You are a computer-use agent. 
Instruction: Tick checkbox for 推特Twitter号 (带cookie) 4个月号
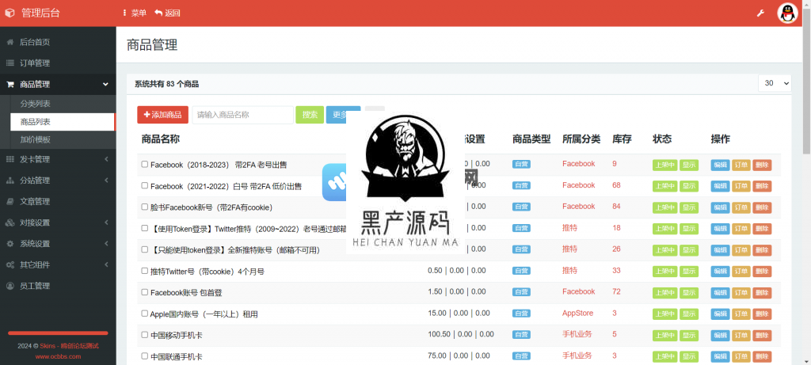[145, 271]
